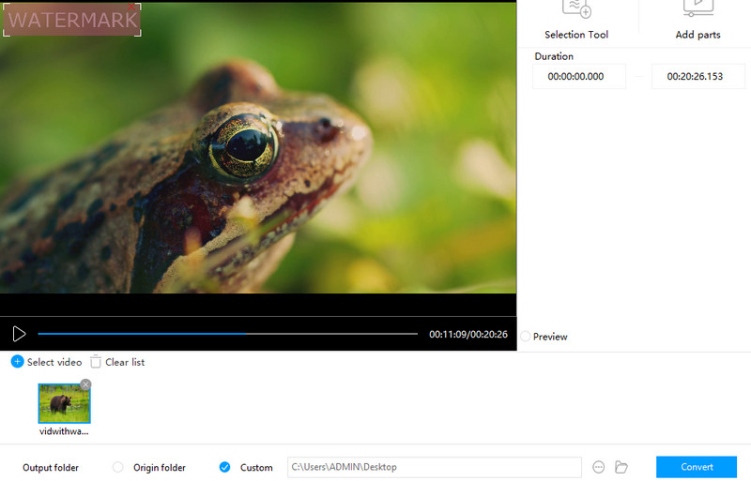Click the Select video text

click(x=54, y=362)
